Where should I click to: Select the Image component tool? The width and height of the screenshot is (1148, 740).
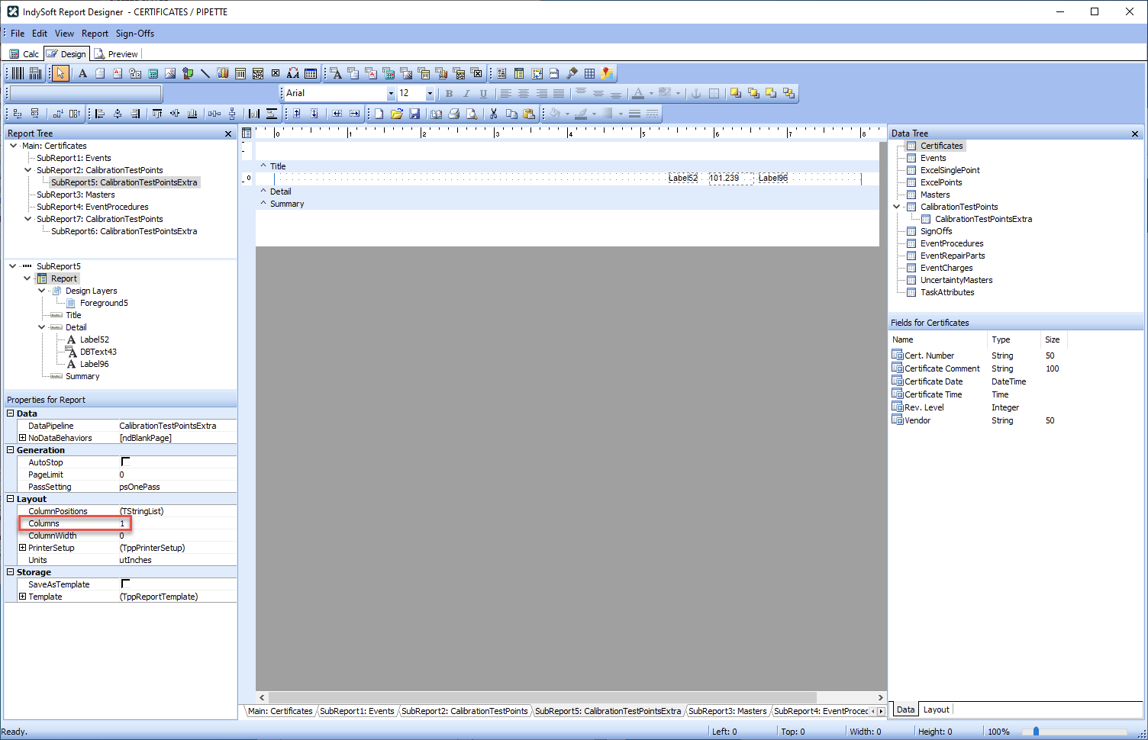coord(170,73)
